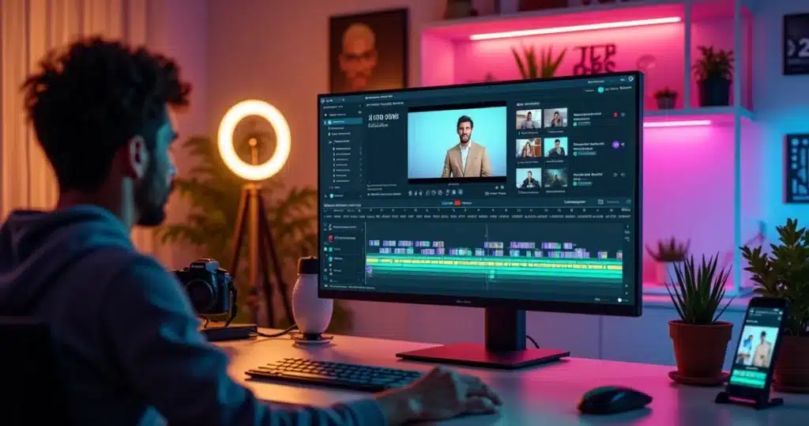Click the red button in the bar above the timeline
The width and height of the screenshot is (809, 426).
pos(457,203)
